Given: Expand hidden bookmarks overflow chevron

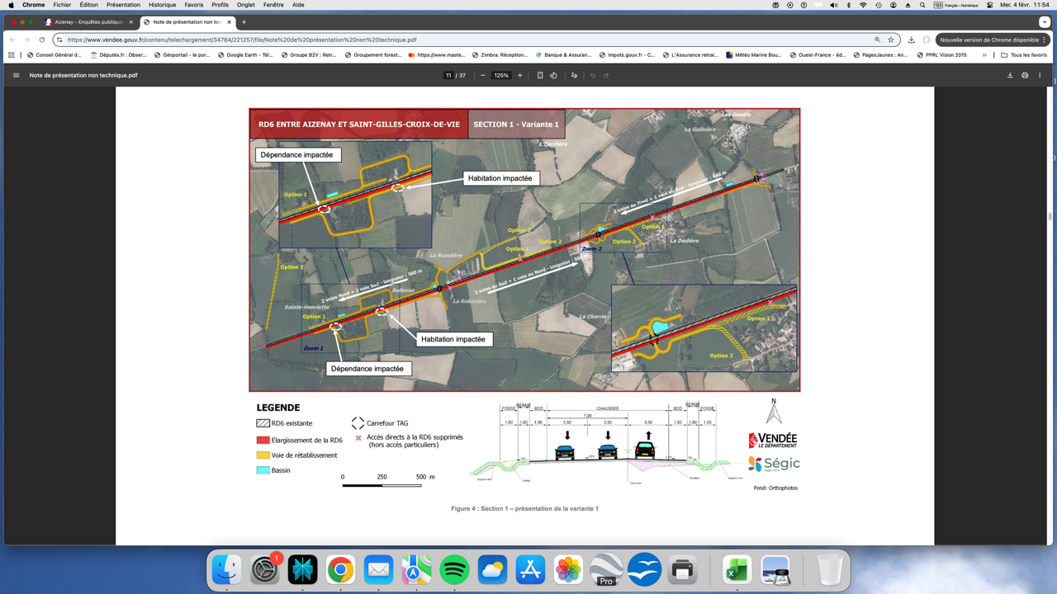Looking at the screenshot, I should click(x=984, y=55).
